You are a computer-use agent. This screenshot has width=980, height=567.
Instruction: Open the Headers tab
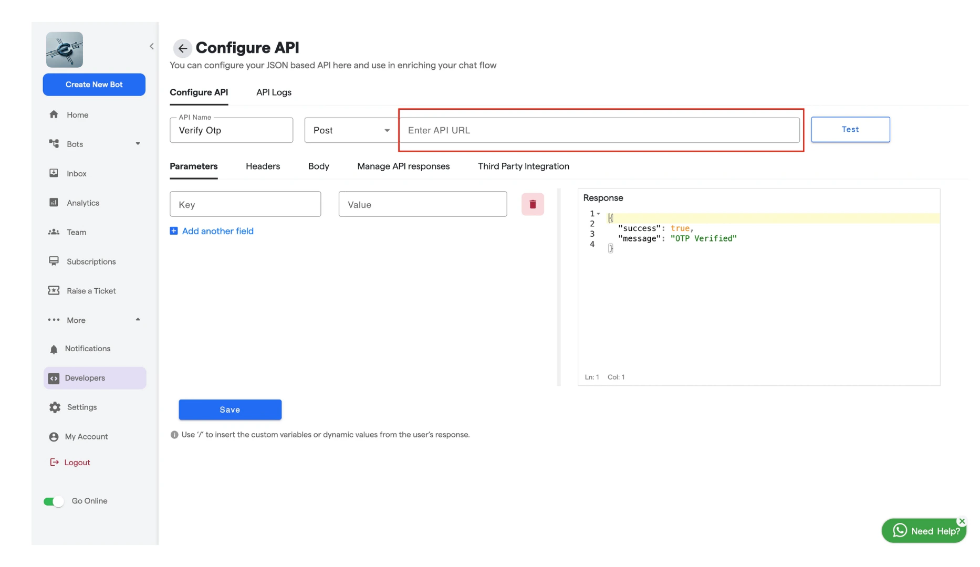pyautogui.click(x=263, y=166)
